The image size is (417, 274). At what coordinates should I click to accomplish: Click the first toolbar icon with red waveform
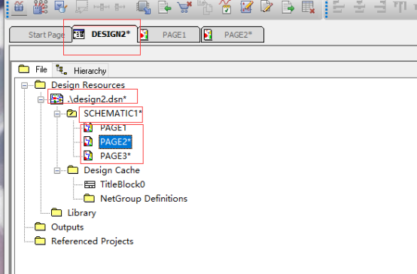(19, 7)
